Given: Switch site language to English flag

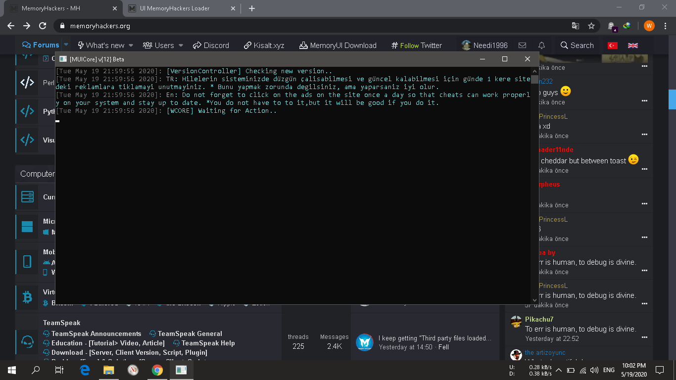Looking at the screenshot, I should (633, 46).
